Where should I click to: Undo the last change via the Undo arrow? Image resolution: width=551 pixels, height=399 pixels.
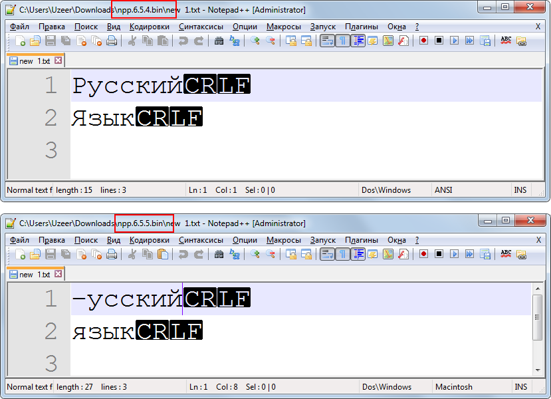(181, 41)
